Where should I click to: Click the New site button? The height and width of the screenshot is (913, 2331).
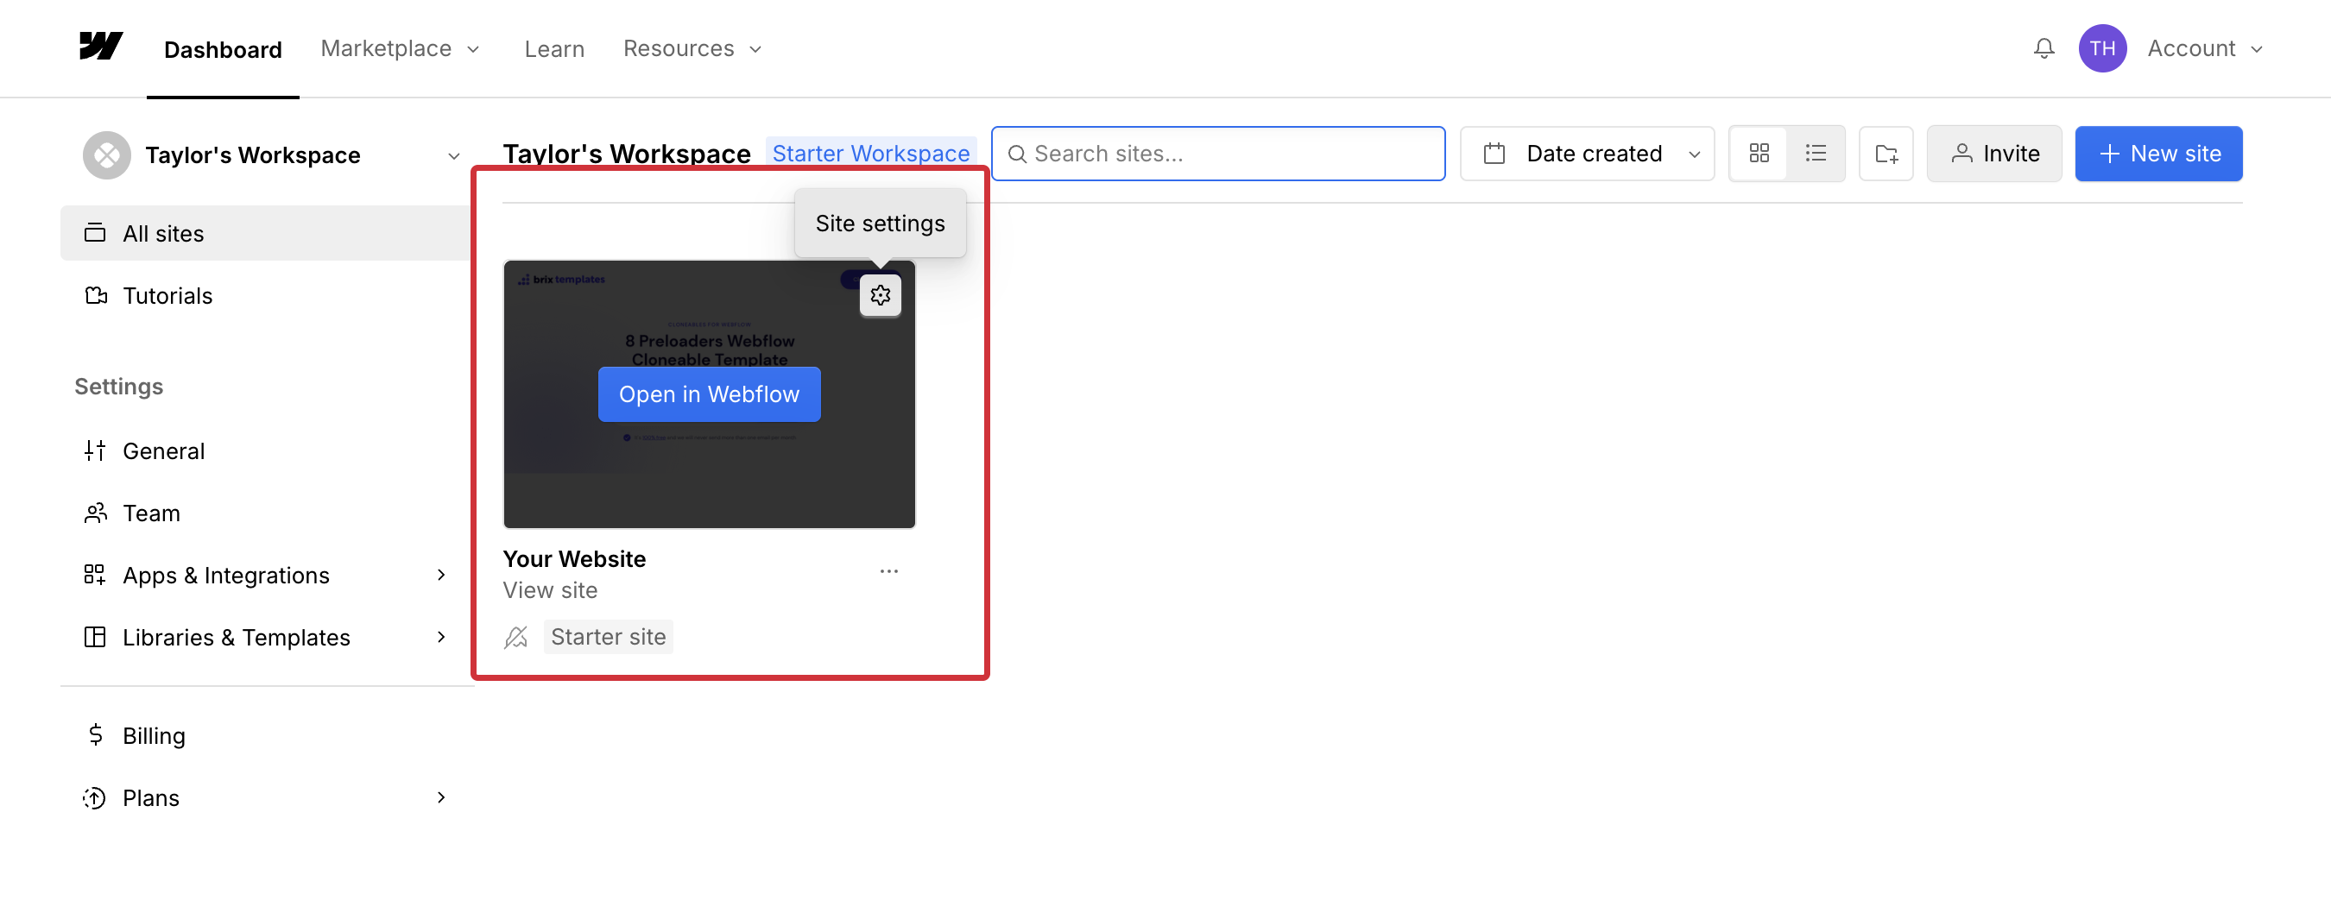click(x=2158, y=154)
